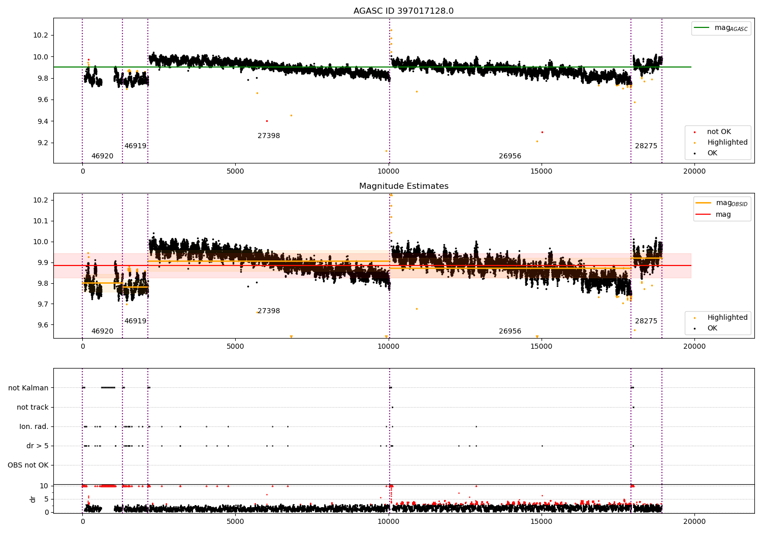The width and height of the screenshot is (762, 533).
Task: Click the 10 tick on the dr axis
Action: click(x=45, y=486)
